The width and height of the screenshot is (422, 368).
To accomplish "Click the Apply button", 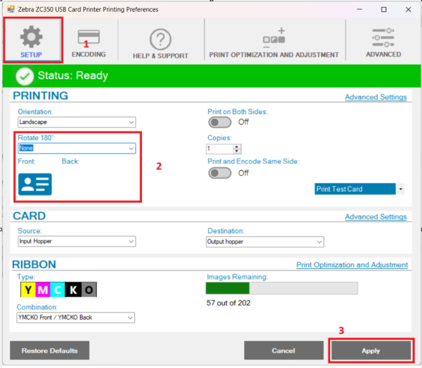I will (371, 351).
